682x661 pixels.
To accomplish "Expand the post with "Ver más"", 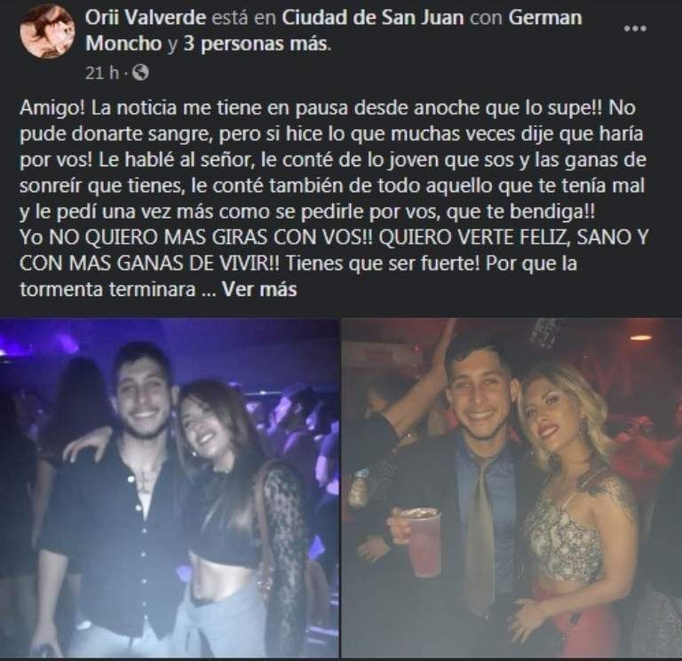I will [x=259, y=290].
